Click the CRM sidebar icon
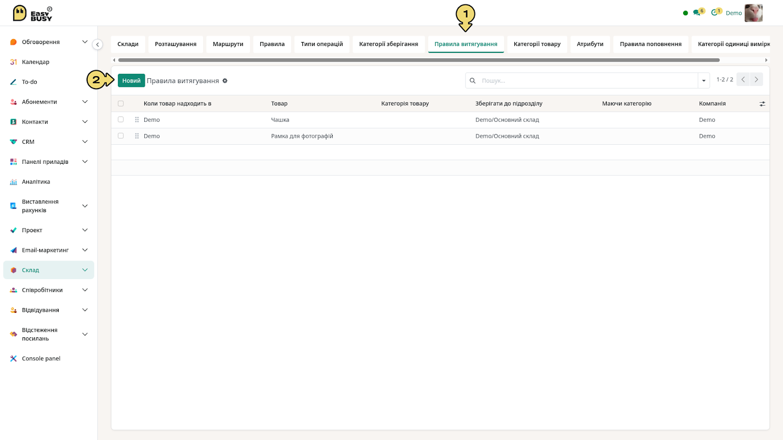Image resolution: width=783 pixels, height=440 pixels. [x=14, y=142]
